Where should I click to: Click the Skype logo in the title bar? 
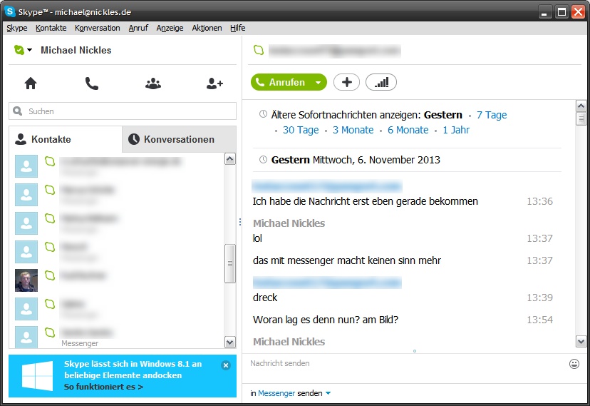click(x=9, y=11)
